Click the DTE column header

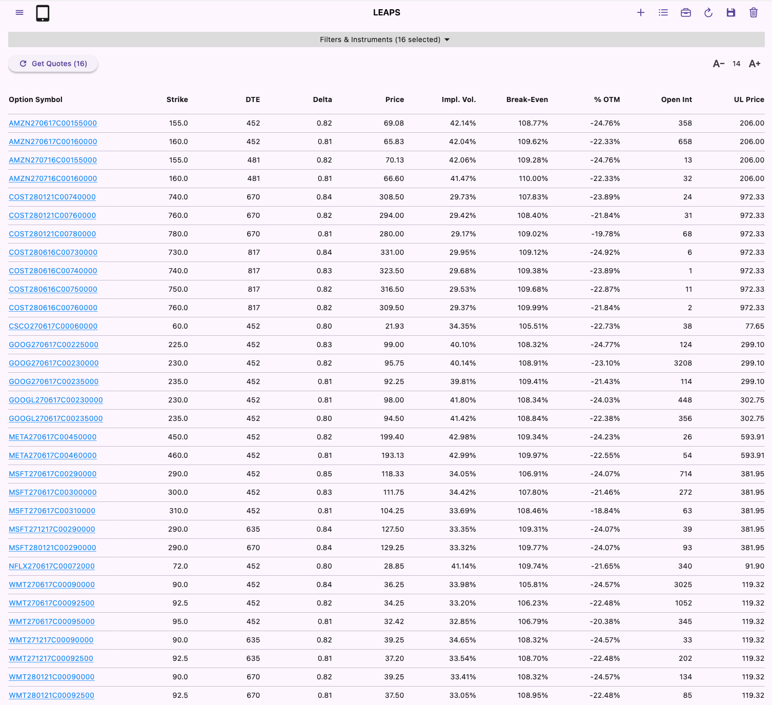click(253, 99)
